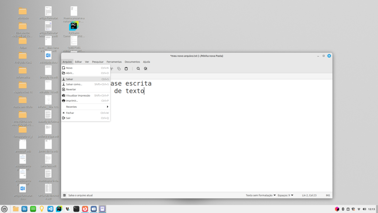
Task: Open the 'Texto sem formatação' language dropdown
Action: (x=260, y=195)
